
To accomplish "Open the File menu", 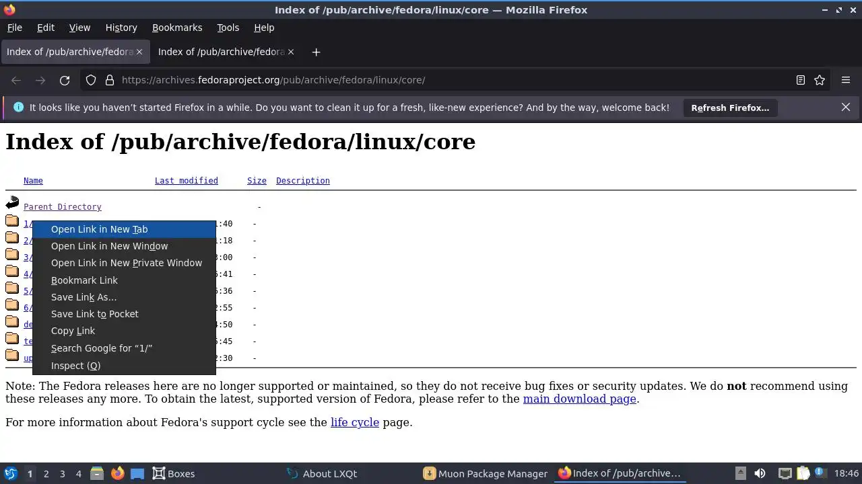I will tap(14, 28).
